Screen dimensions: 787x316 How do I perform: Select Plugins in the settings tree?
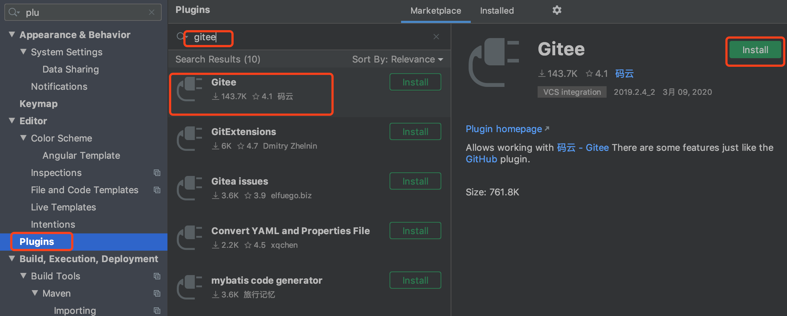tap(84, 242)
